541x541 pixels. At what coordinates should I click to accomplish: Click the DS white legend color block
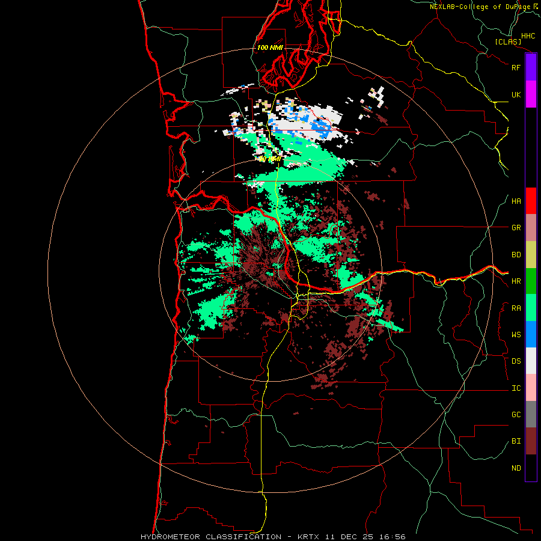pos(531,361)
